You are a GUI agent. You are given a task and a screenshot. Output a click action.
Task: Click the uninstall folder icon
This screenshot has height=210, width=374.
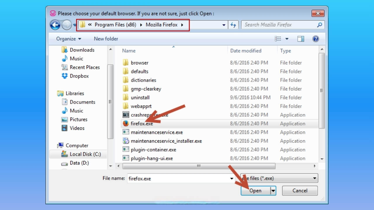[x=126, y=97]
